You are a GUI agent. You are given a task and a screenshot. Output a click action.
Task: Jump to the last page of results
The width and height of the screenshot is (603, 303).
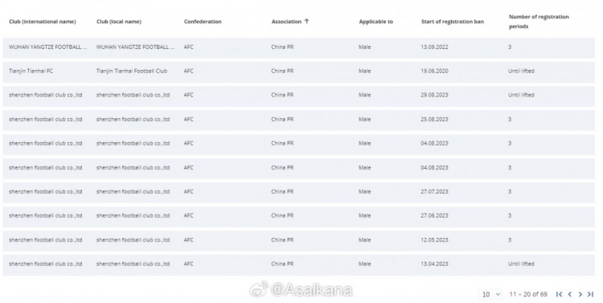(x=590, y=294)
